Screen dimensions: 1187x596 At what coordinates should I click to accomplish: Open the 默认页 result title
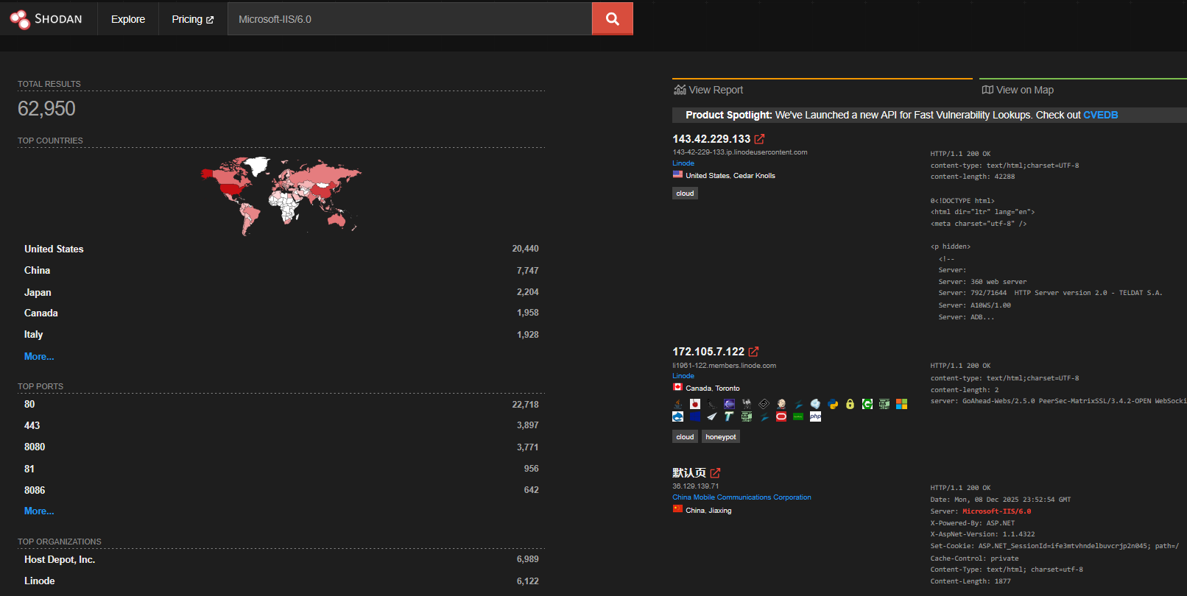pyautogui.click(x=689, y=472)
